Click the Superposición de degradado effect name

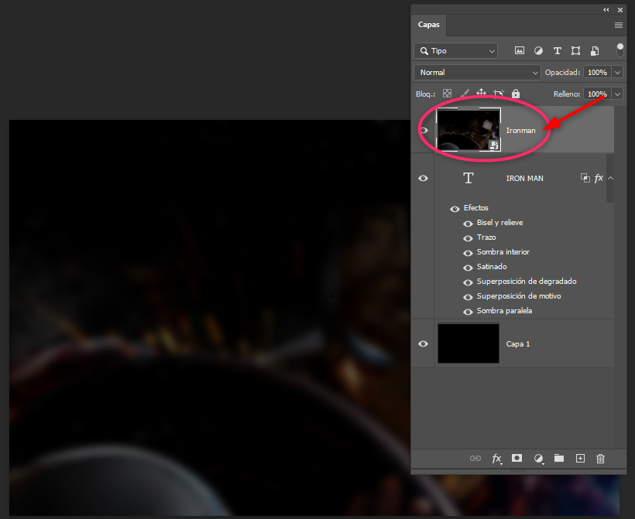click(527, 281)
